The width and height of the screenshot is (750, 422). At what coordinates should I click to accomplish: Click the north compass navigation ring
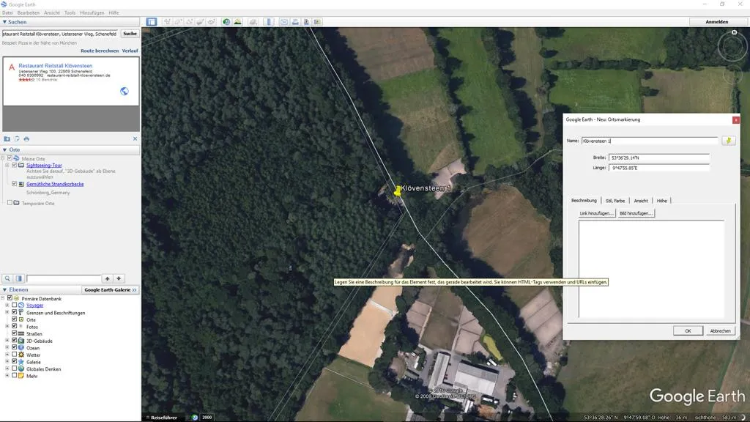[x=732, y=46]
